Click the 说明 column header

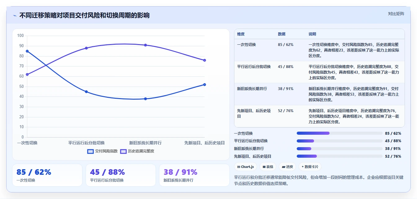(313, 34)
